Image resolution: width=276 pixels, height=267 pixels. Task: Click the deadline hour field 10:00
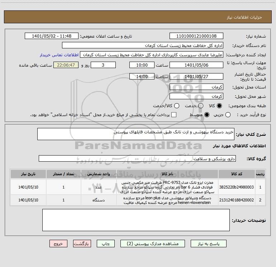(142, 65)
